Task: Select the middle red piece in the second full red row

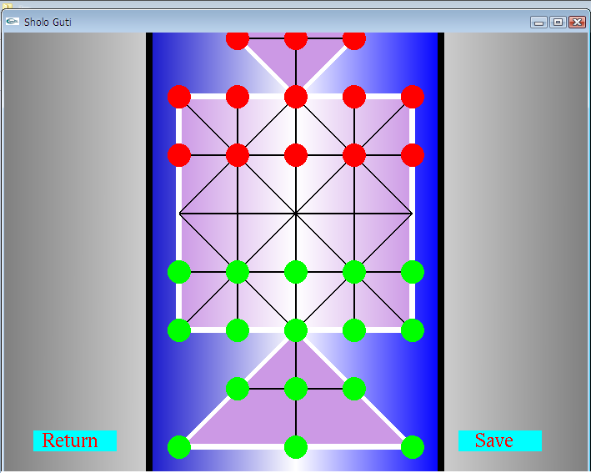Action: point(296,155)
